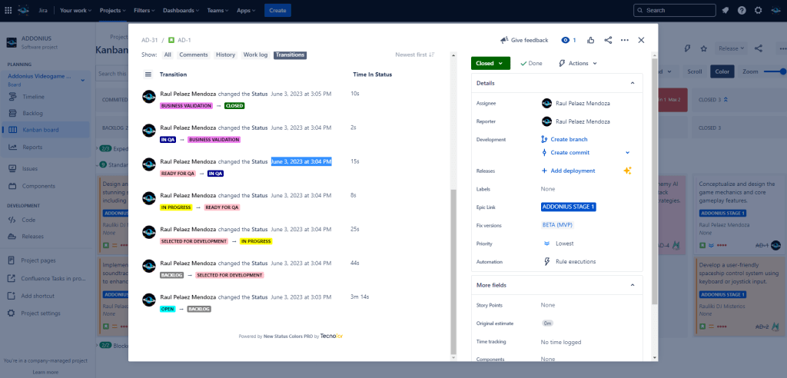Click the column menu icon beside Transition
Screen dimensions: 787x378
tap(148, 75)
